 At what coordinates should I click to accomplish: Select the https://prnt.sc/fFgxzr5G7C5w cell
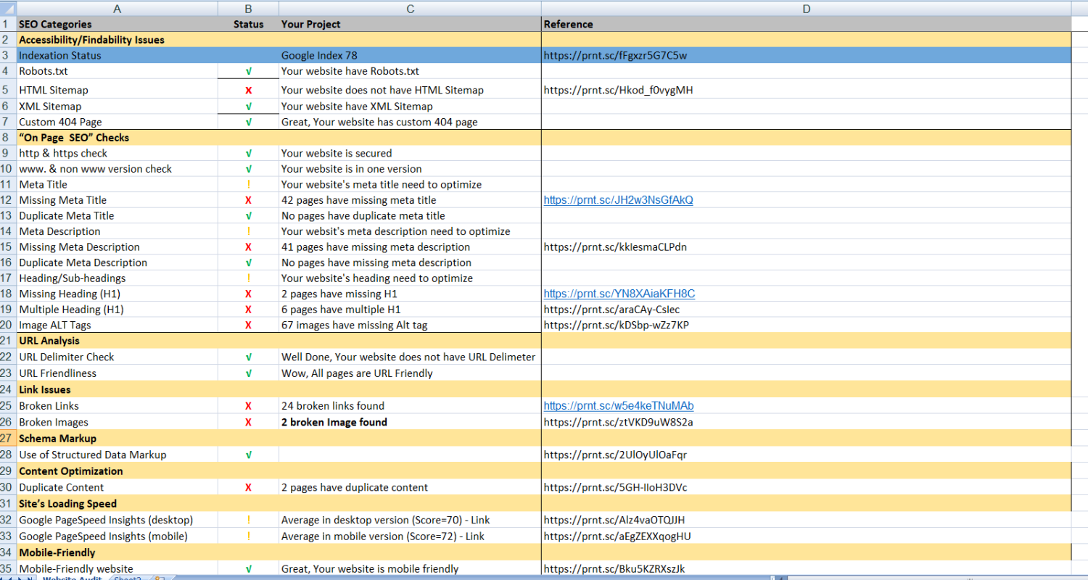806,55
